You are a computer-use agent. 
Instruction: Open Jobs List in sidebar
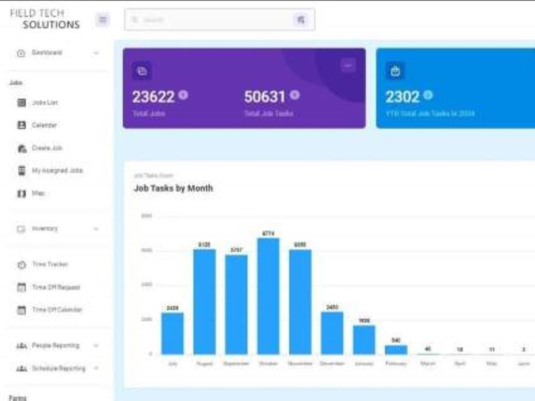pos(45,102)
